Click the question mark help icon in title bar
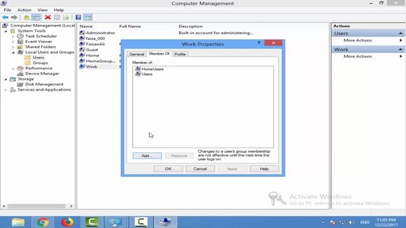The image size is (406, 228). (259, 43)
